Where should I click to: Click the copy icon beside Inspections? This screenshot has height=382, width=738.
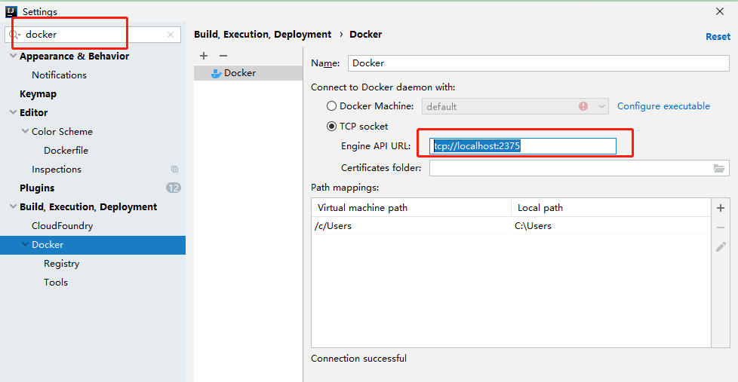174,170
